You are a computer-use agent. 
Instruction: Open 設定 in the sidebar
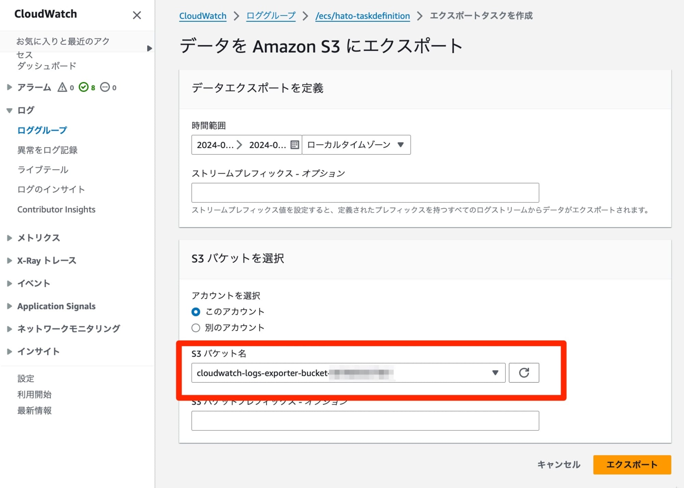[26, 379]
